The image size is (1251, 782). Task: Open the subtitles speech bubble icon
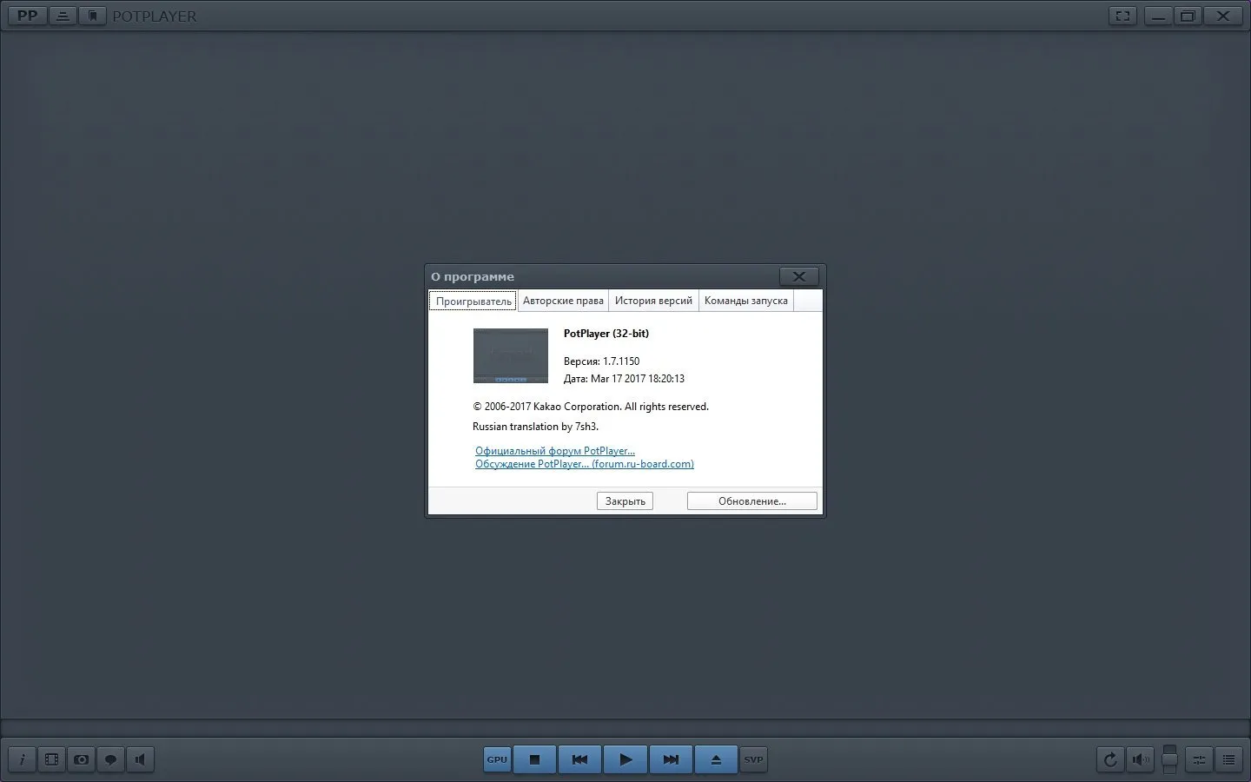coord(111,759)
